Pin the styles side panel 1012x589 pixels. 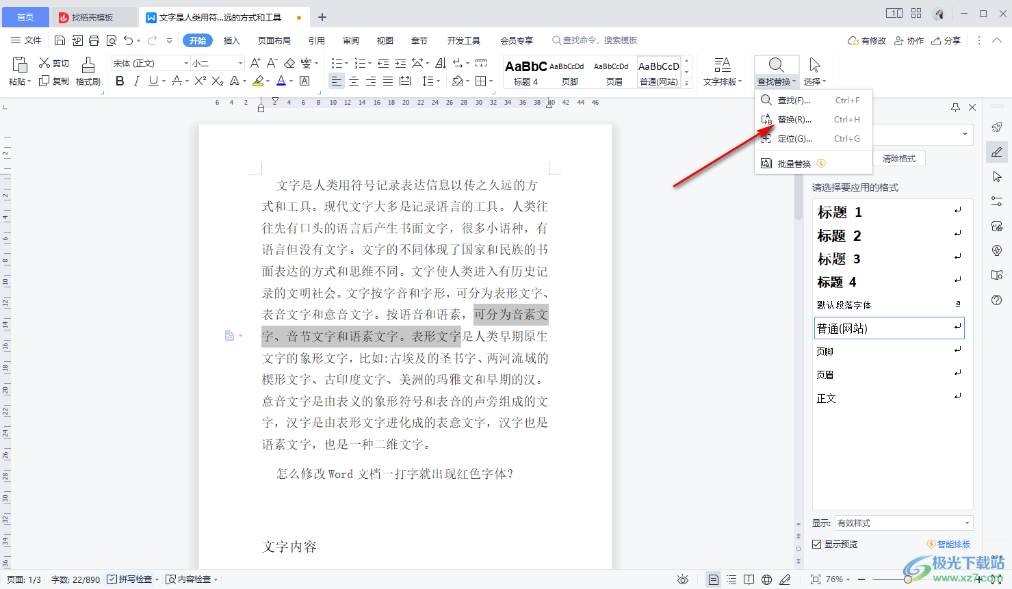point(955,107)
